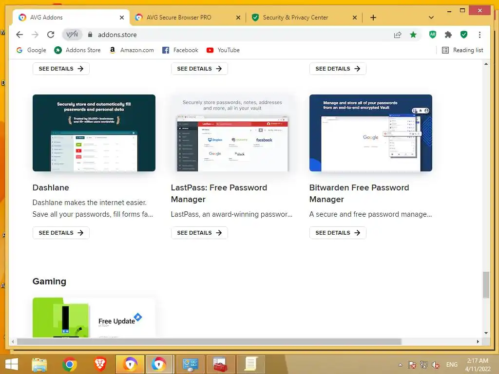This screenshot has width=499, height=374.
Task: Open Control Panel taskbar app
Action: [x=190, y=364]
